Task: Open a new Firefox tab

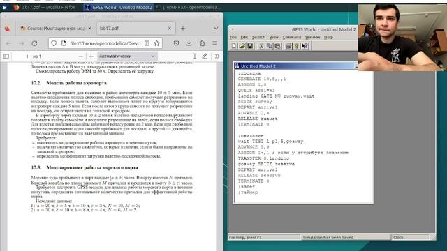Action: coord(183,29)
